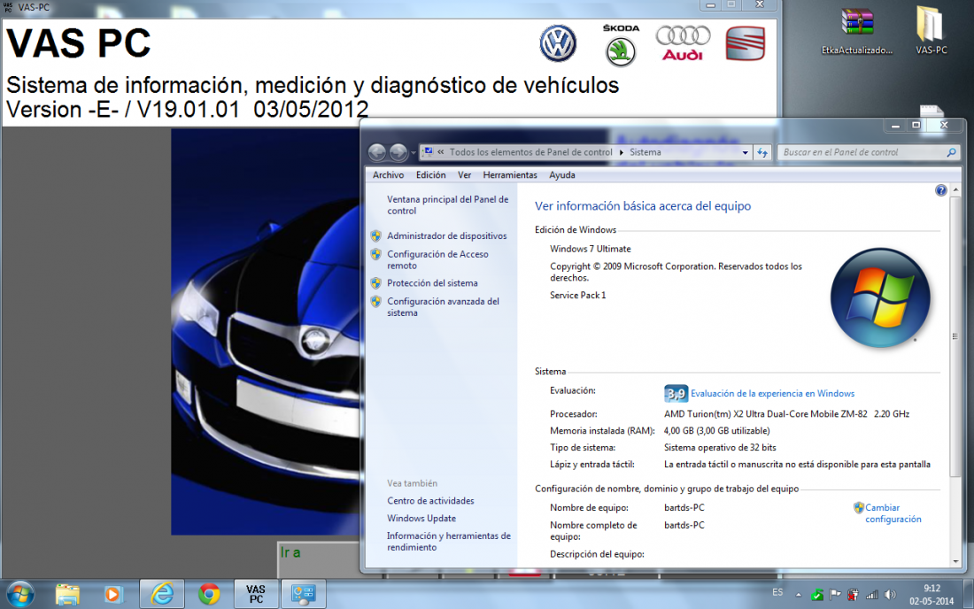
Task: Click the 3,9 experience index badge
Action: click(676, 393)
